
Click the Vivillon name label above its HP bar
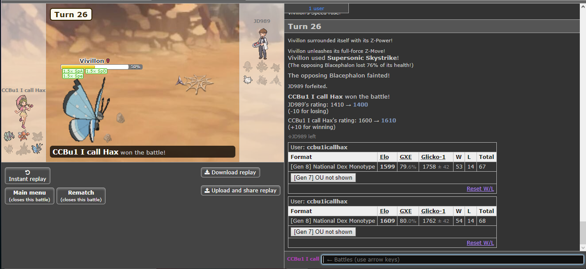pos(92,61)
